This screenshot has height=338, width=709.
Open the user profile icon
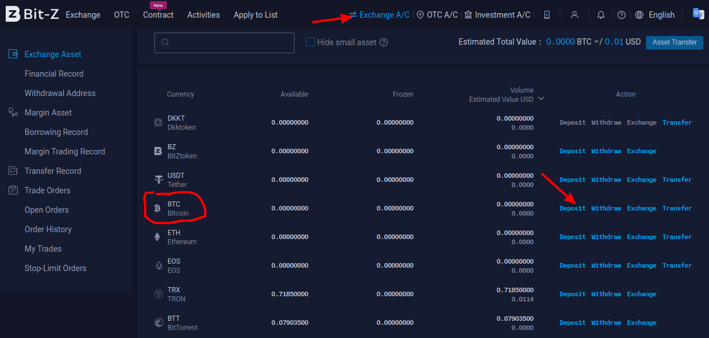(x=575, y=15)
